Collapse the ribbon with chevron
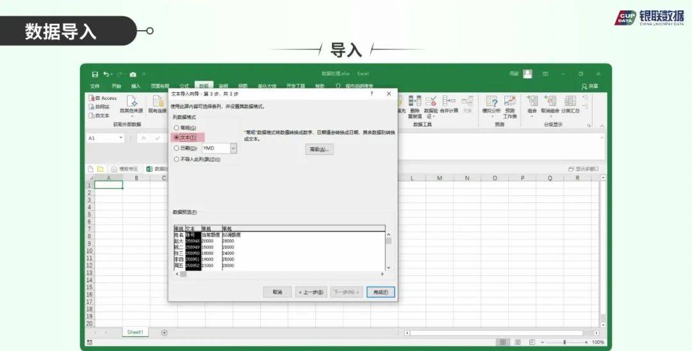The height and width of the screenshot is (351, 692). click(x=602, y=126)
